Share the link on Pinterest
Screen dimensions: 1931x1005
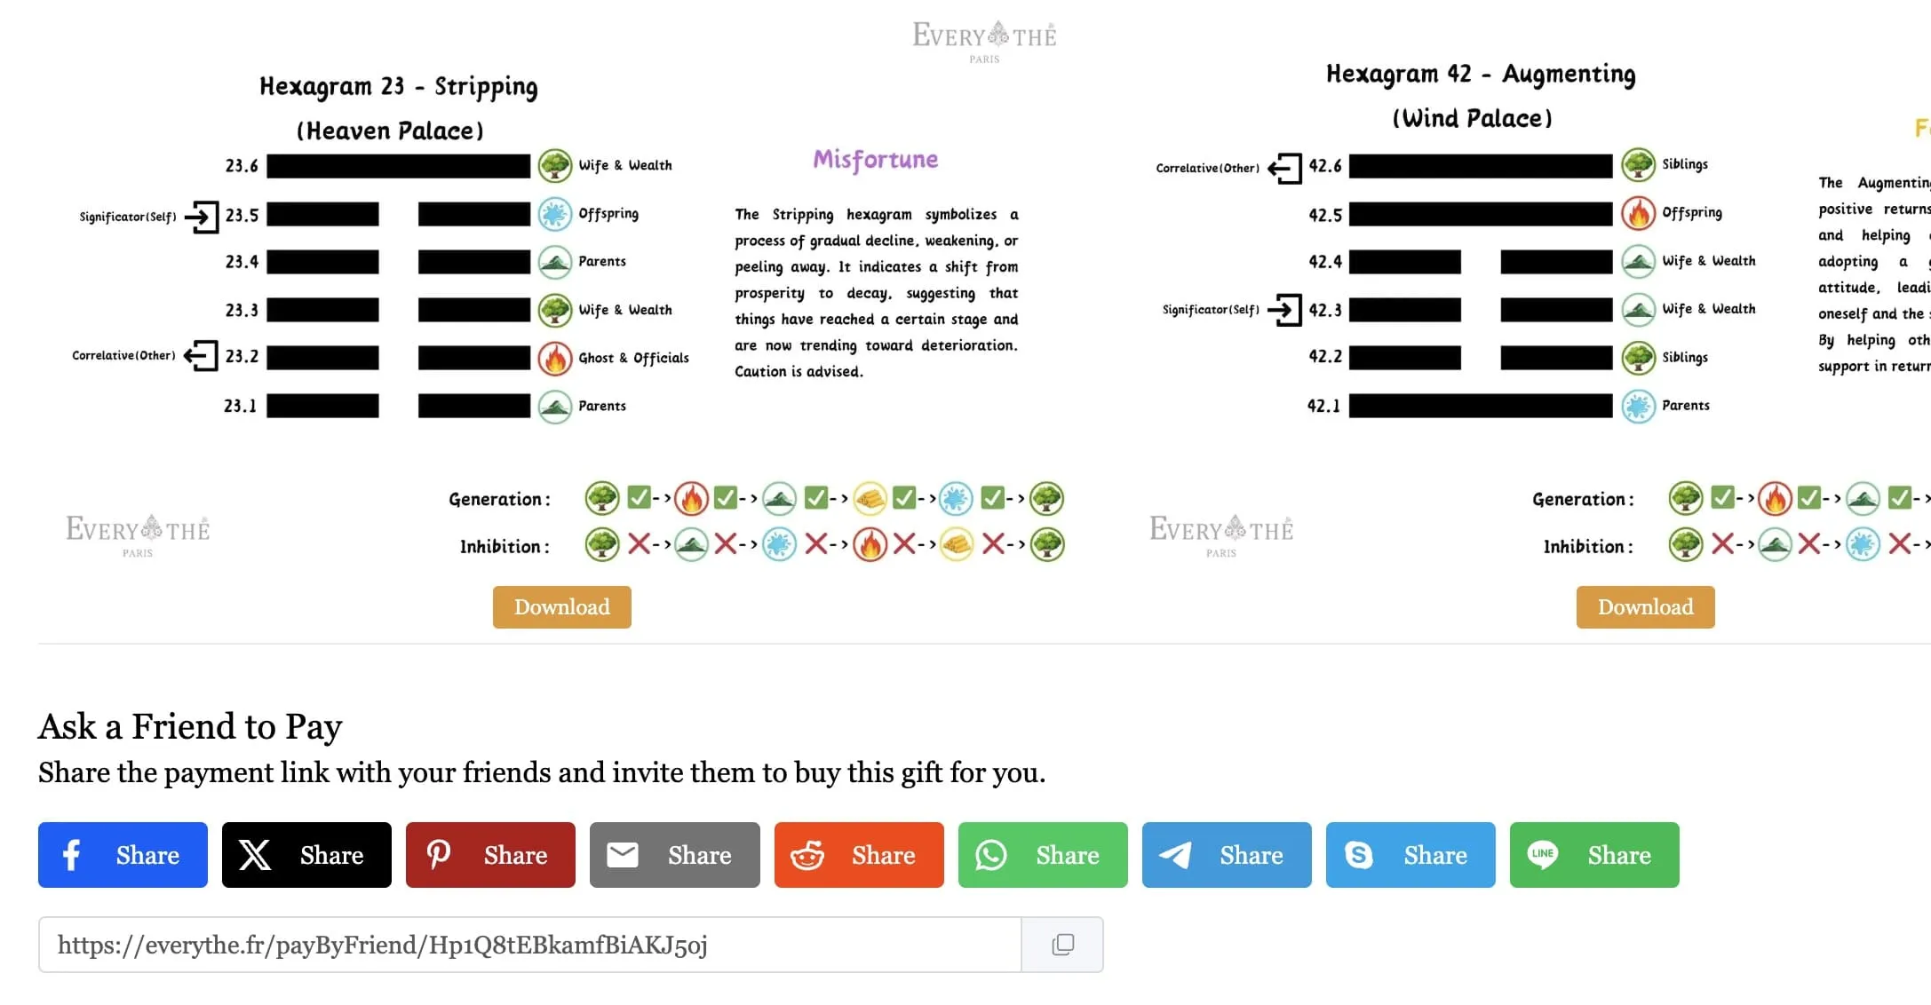490,855
